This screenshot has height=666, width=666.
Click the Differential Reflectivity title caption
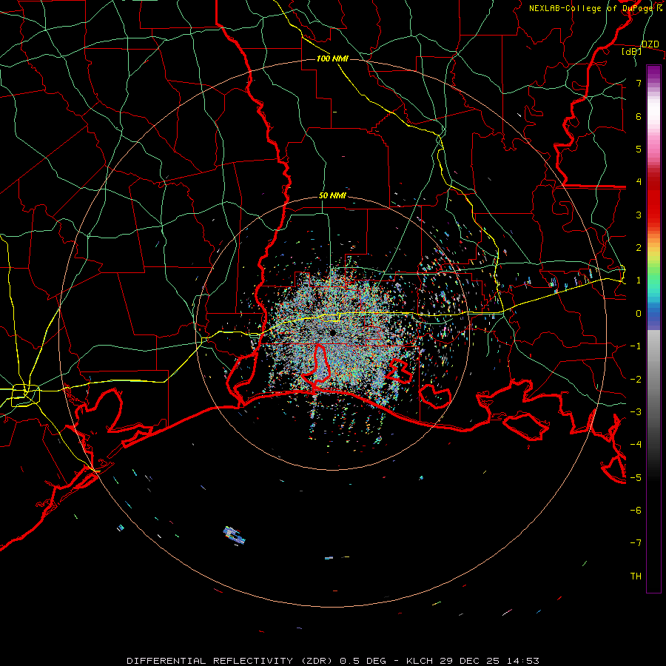[x=333, y=661]
